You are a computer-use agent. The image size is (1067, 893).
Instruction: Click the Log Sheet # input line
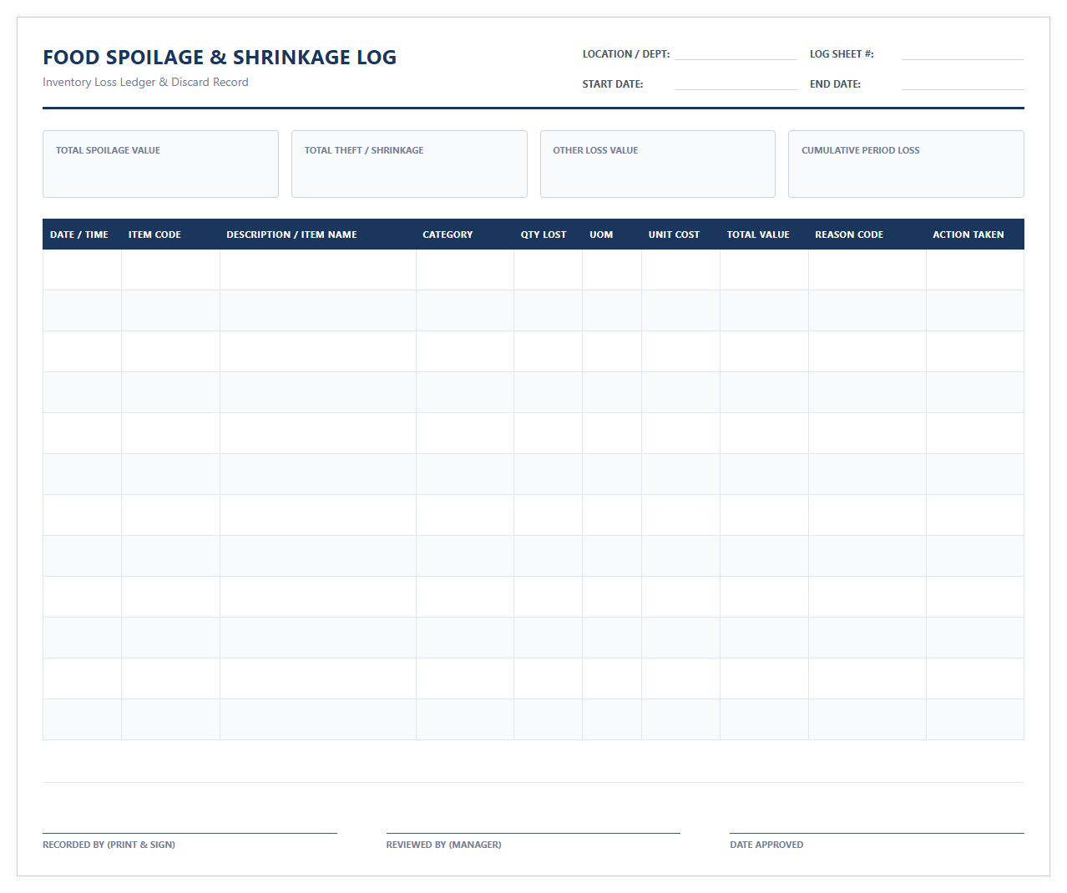pos(963,53)
